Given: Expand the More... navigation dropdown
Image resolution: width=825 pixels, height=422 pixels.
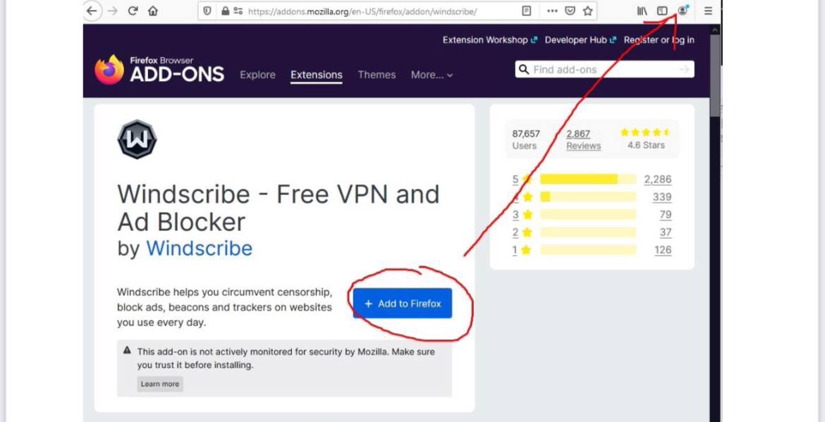Looking at the screenshot, I should click(x=432, y=75).
